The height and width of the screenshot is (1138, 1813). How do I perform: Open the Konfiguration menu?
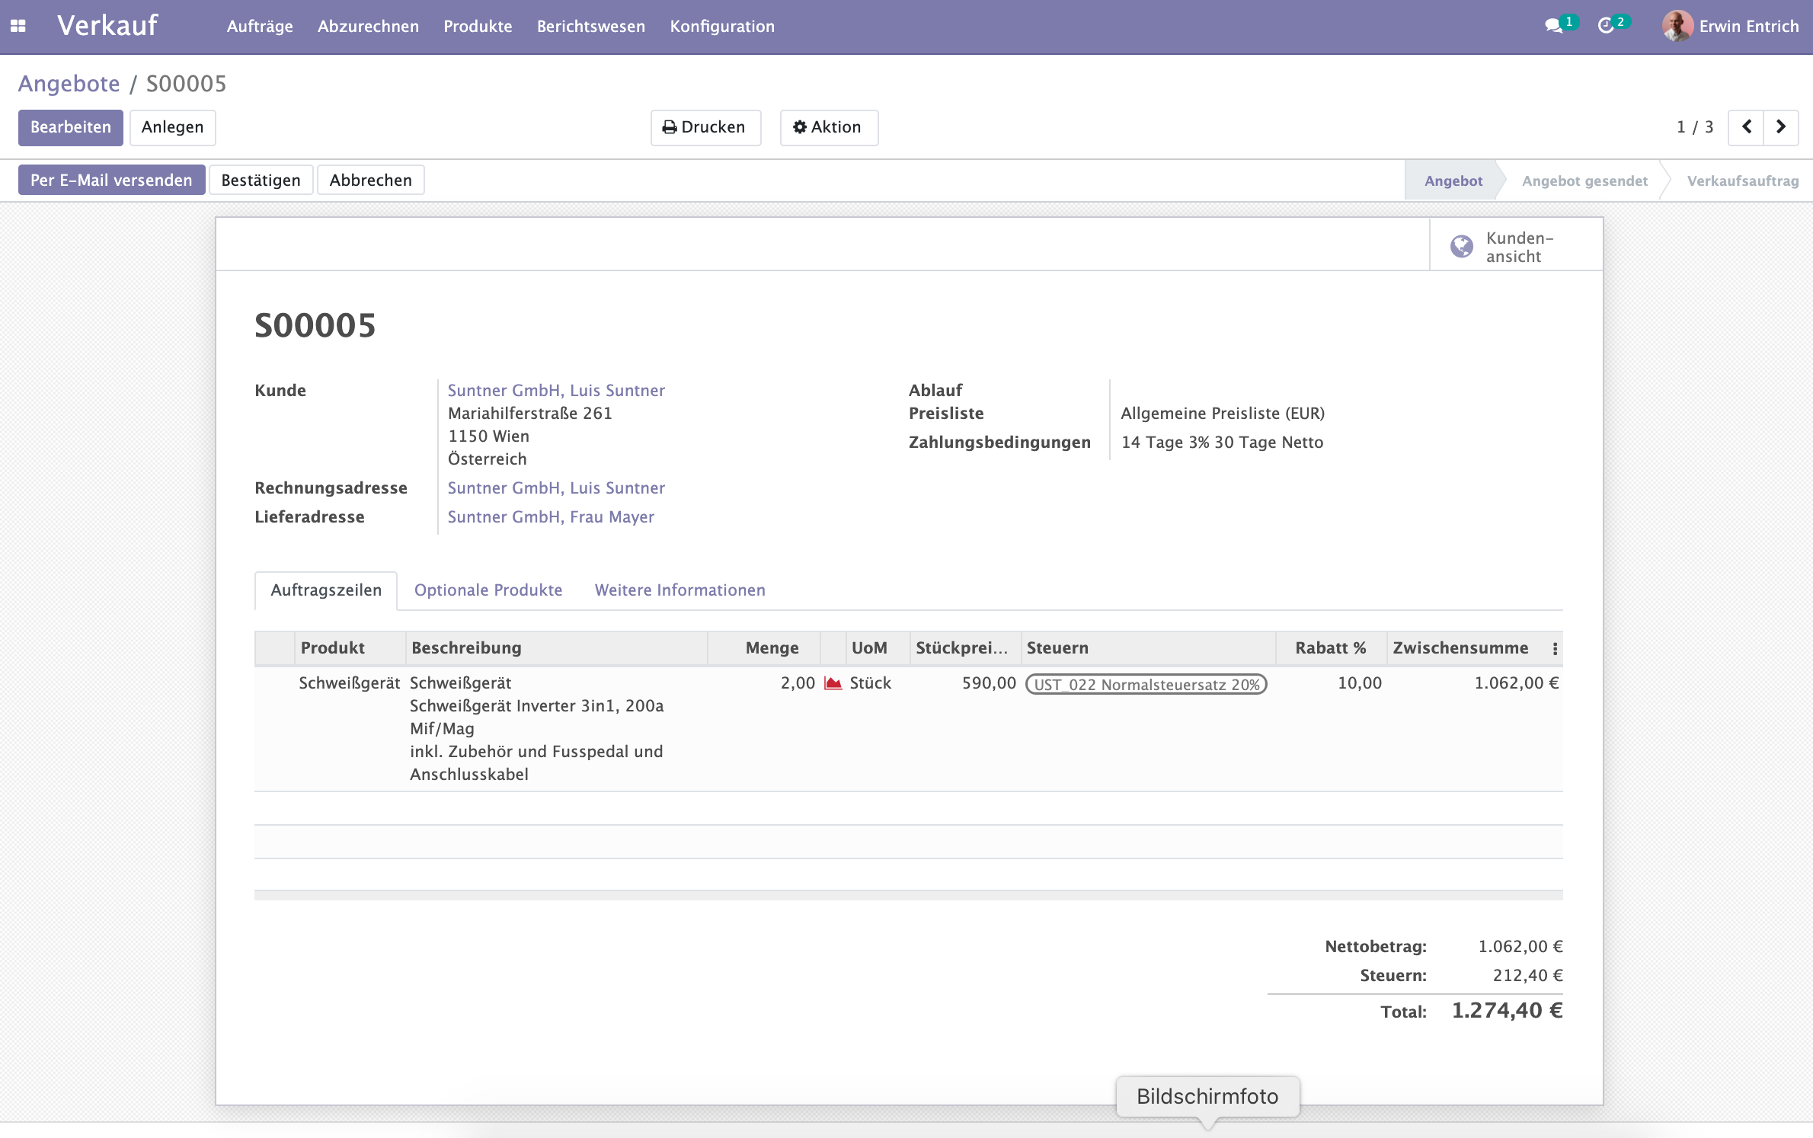pos(721,27)
